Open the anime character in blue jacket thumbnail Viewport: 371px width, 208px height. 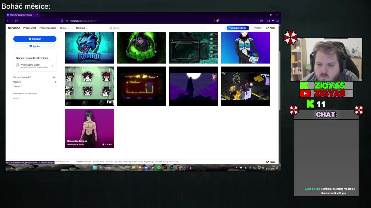pyautogui.click(x=245, y=48)
